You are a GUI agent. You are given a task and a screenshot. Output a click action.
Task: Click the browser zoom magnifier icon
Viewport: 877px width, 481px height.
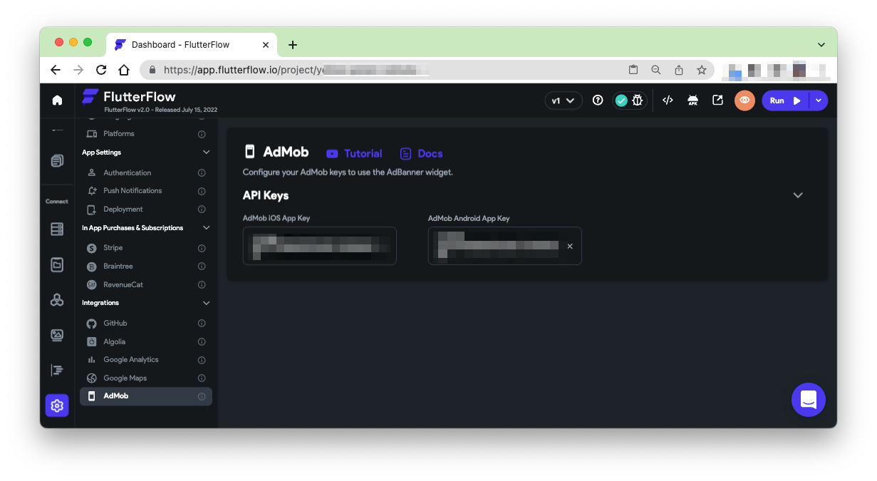pyautogui.click(x=655, y=70)
